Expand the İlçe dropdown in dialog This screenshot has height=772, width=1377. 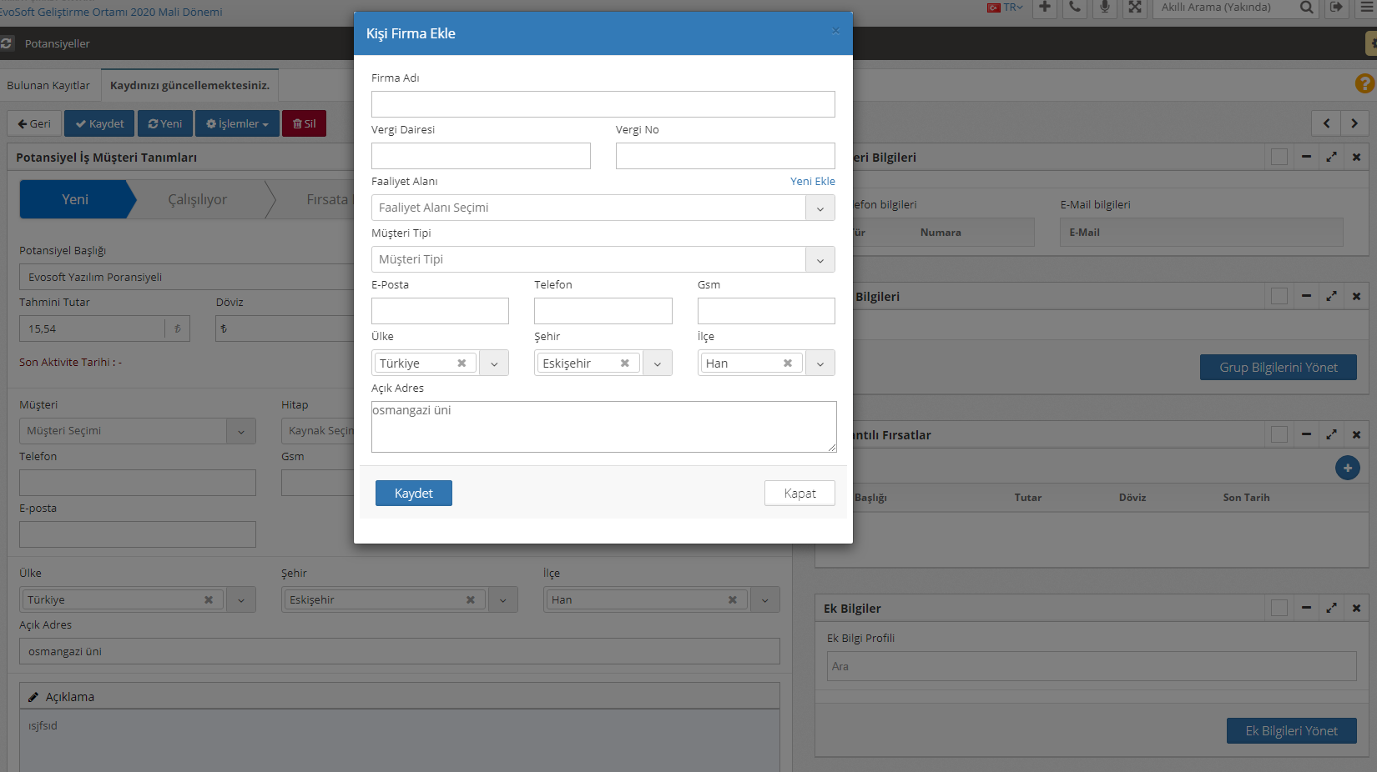click(x=820, y=363)
